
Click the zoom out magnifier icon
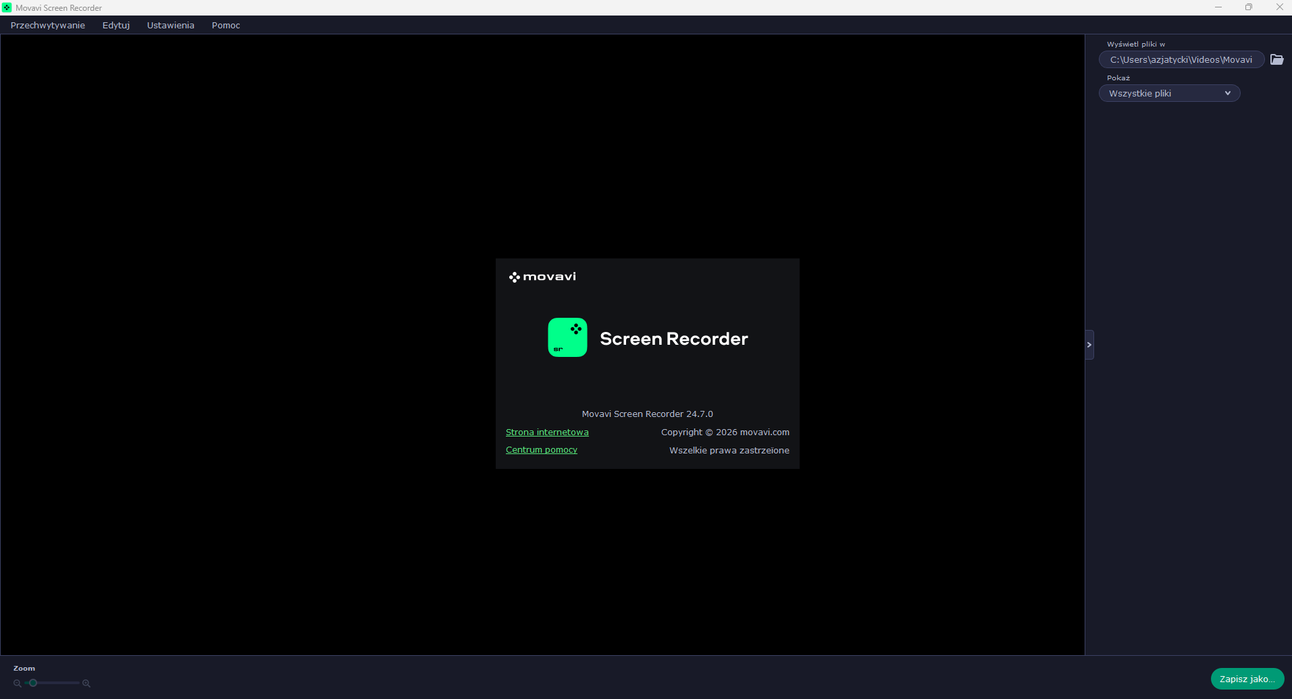point(18,683)
